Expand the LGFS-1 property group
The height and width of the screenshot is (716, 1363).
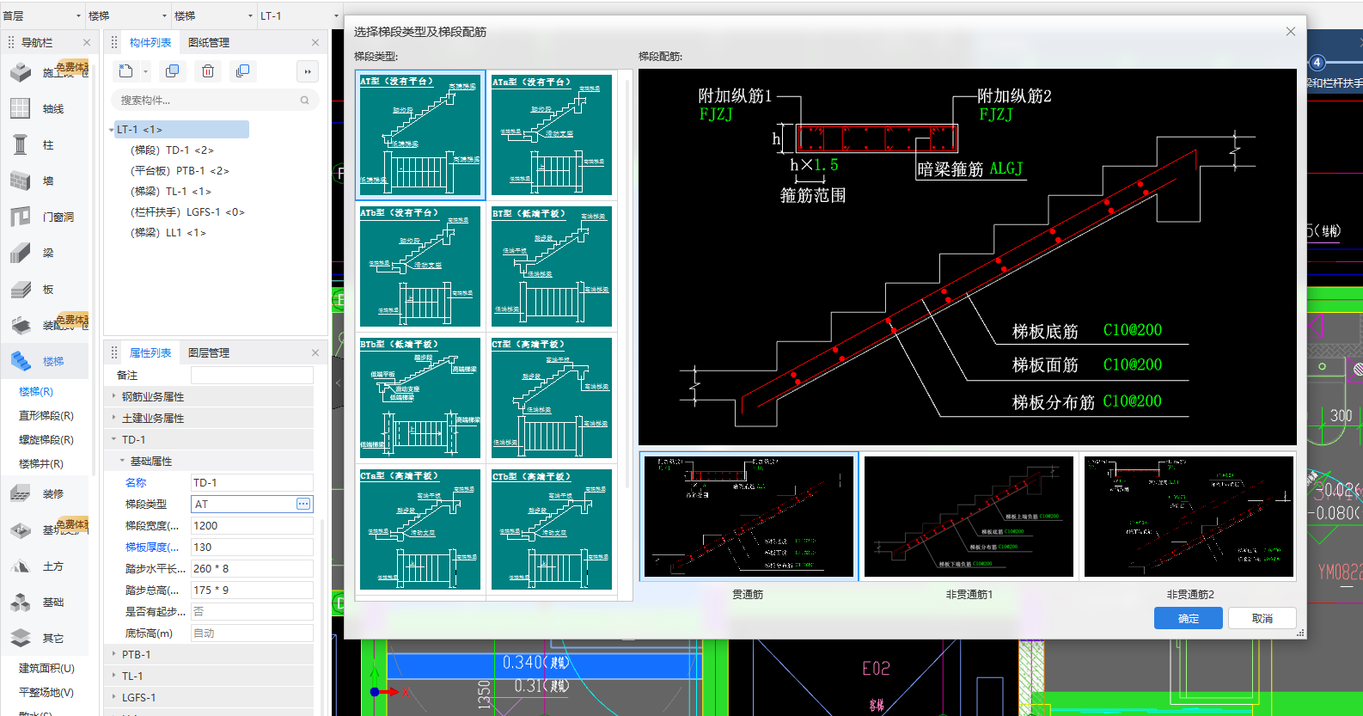click(113, 697)
